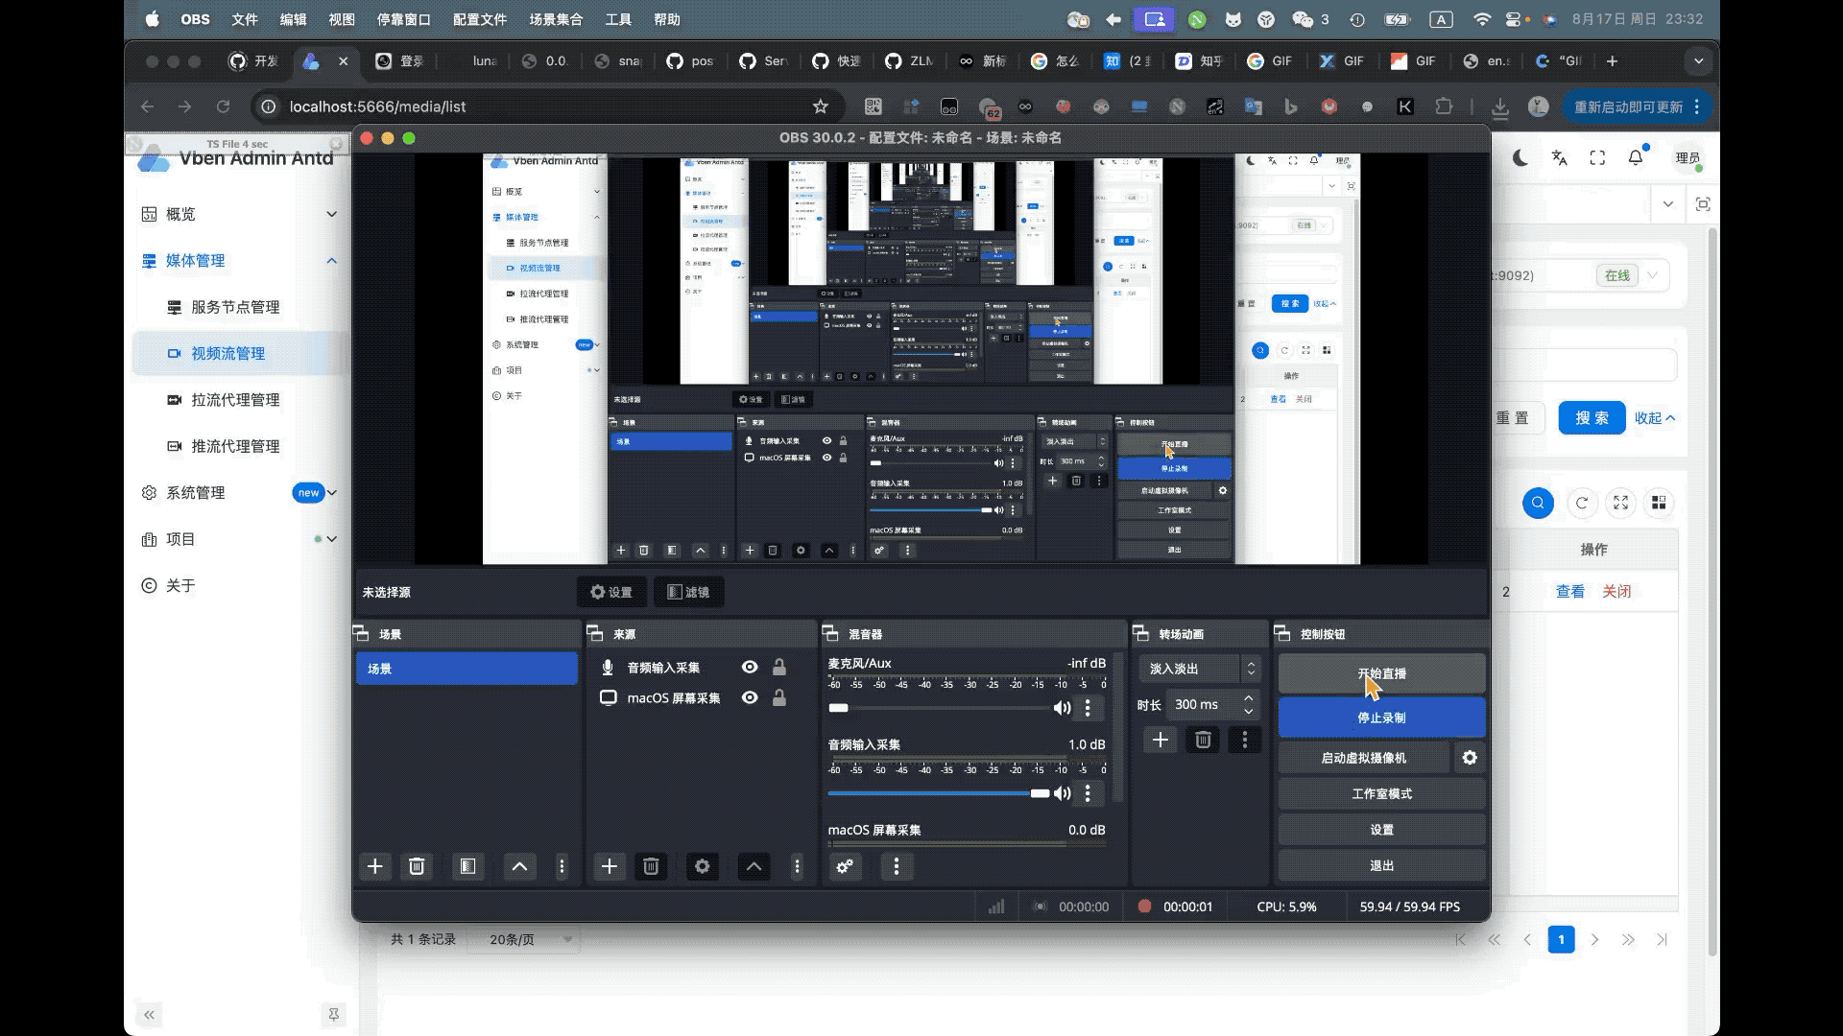
Task: Hide the macOS 屏幕采集 source eye icon
Action: pos(750,697)
